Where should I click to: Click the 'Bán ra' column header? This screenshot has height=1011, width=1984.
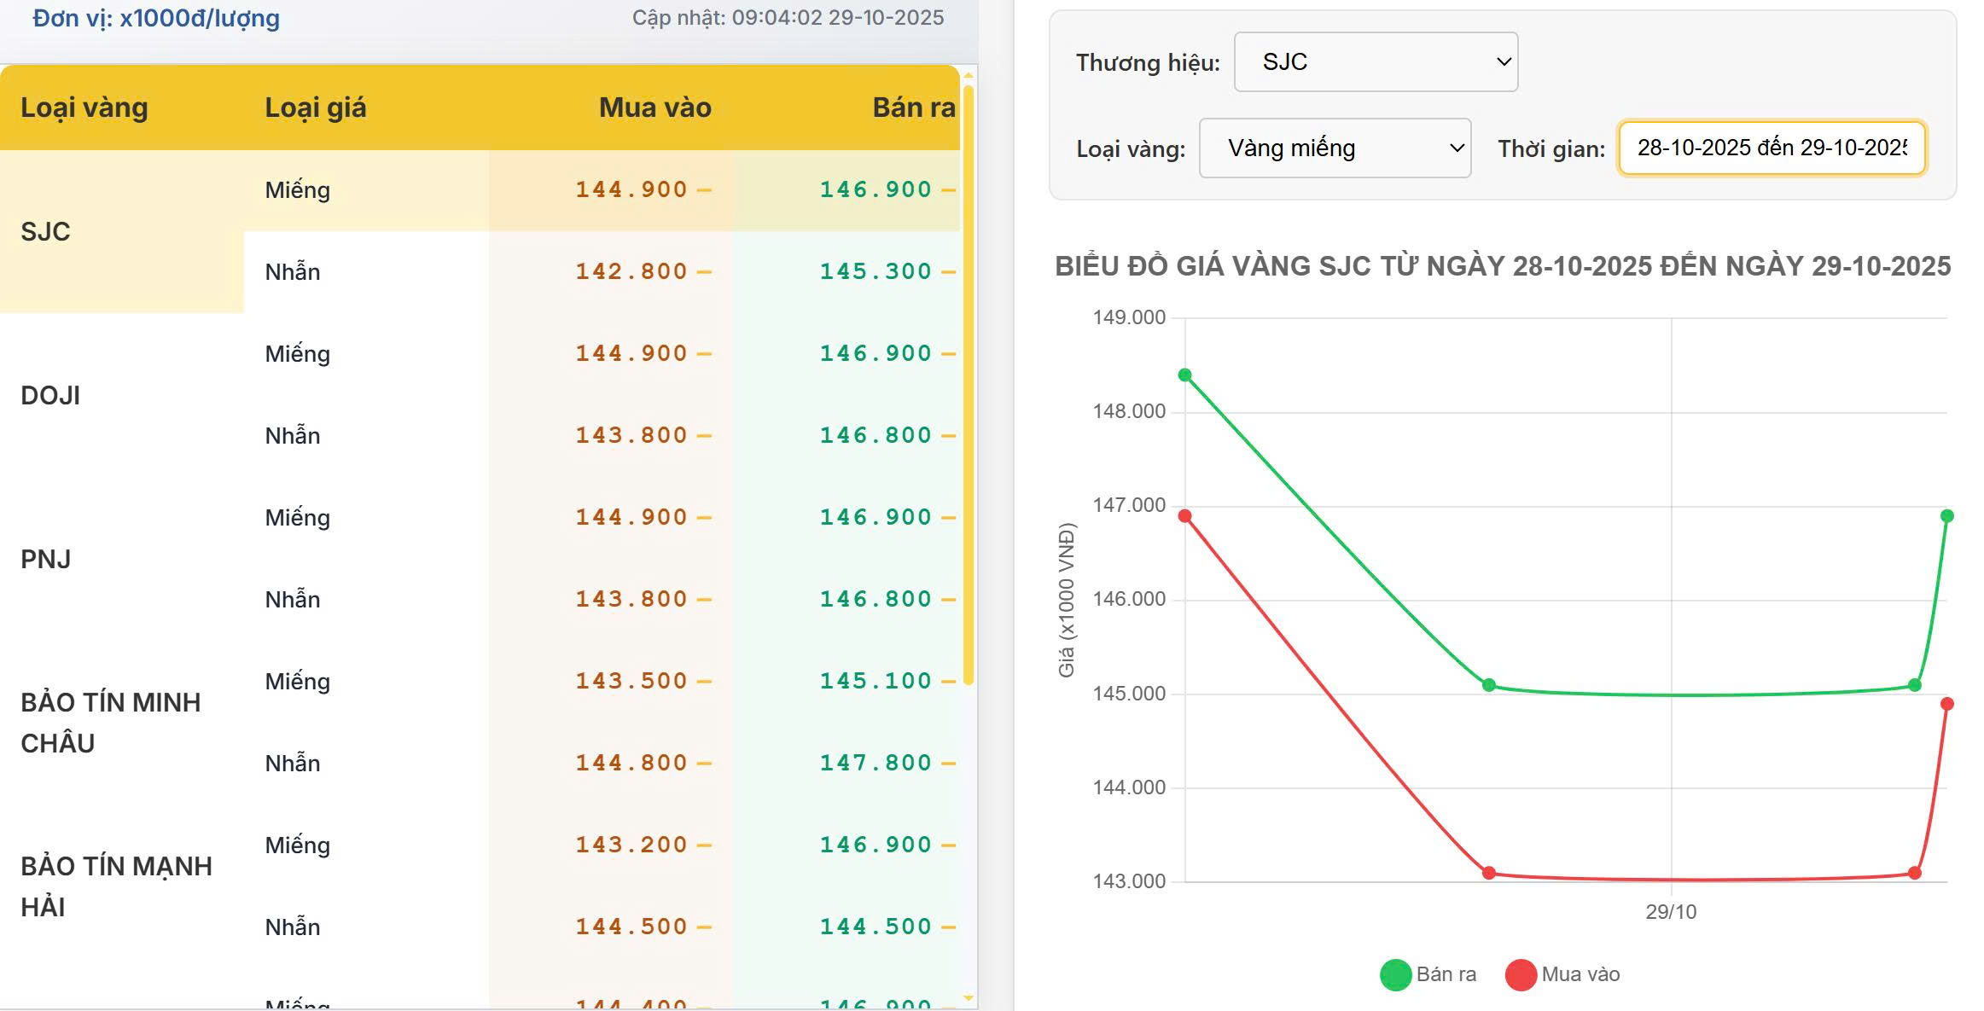pos(913,107)
